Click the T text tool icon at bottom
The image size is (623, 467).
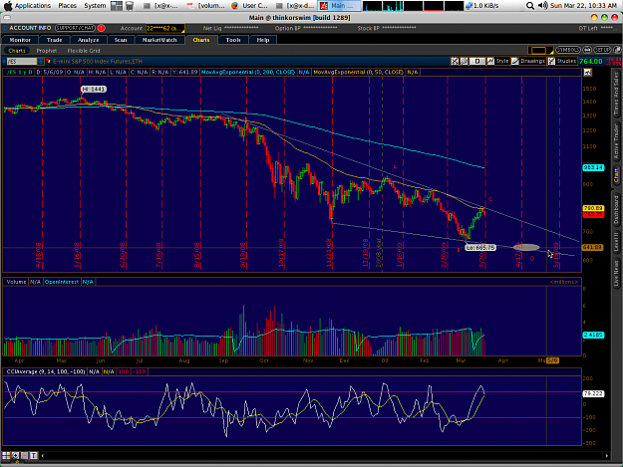click(x=34, y=455)
